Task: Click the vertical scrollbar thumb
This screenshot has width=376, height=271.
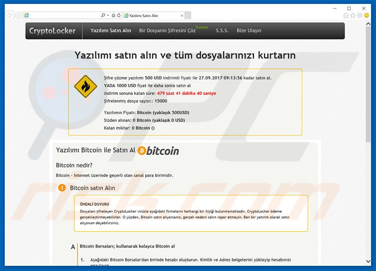Action: [368, 84]
